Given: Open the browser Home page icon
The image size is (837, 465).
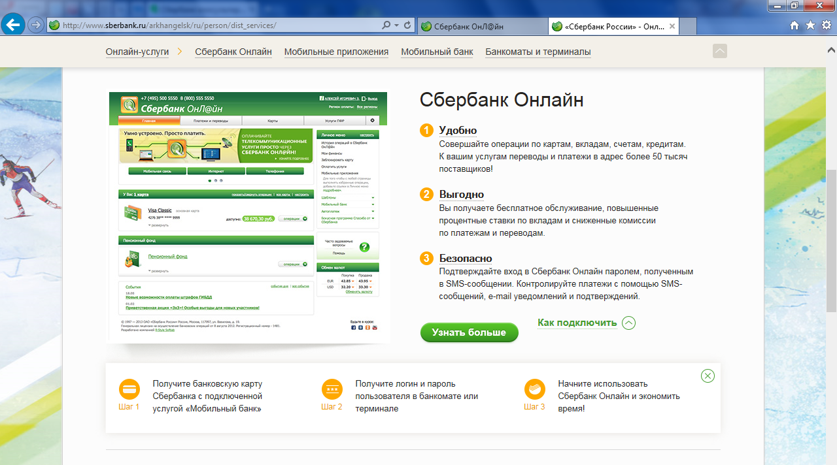Looking at the screenshot, I should point(794,25).
